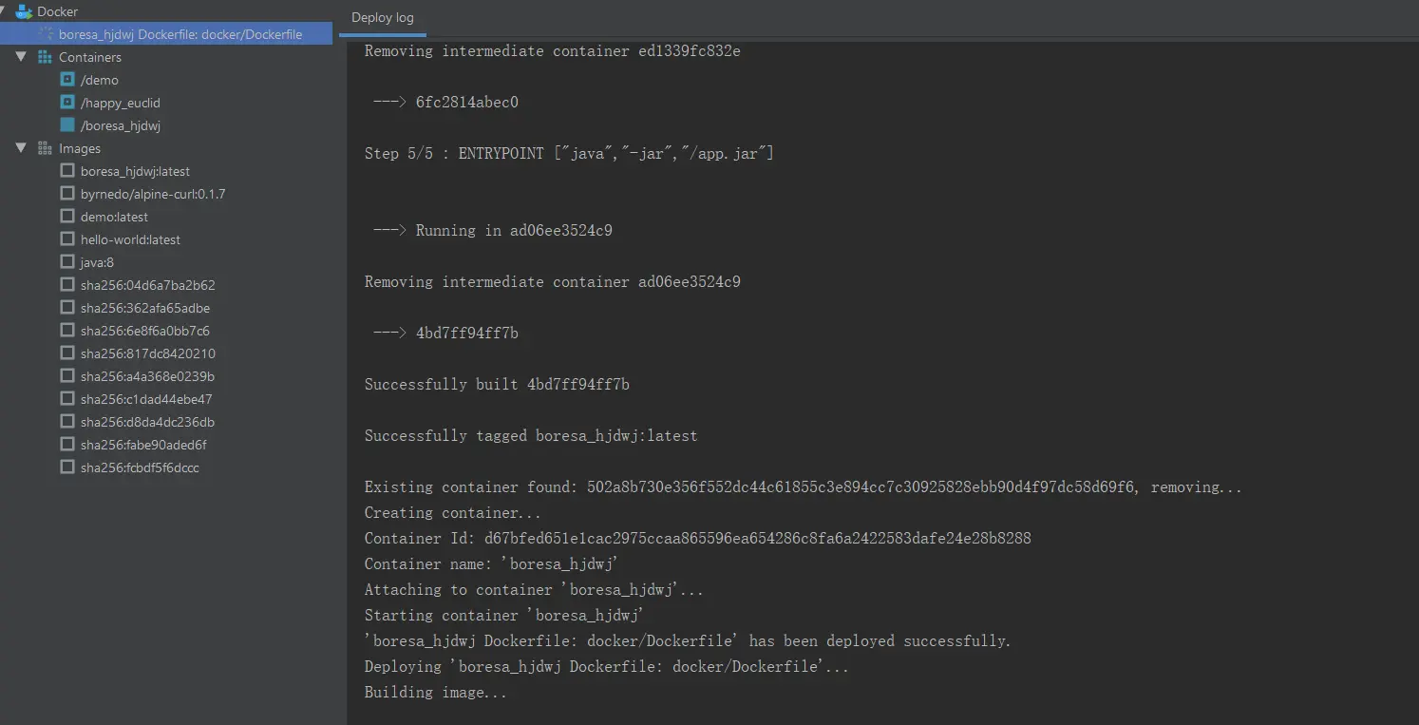Click the checkbox icon for sha256:fabe90aded6f
Viewport: 1419px width, 725px height.
click(x=67, y=445)
